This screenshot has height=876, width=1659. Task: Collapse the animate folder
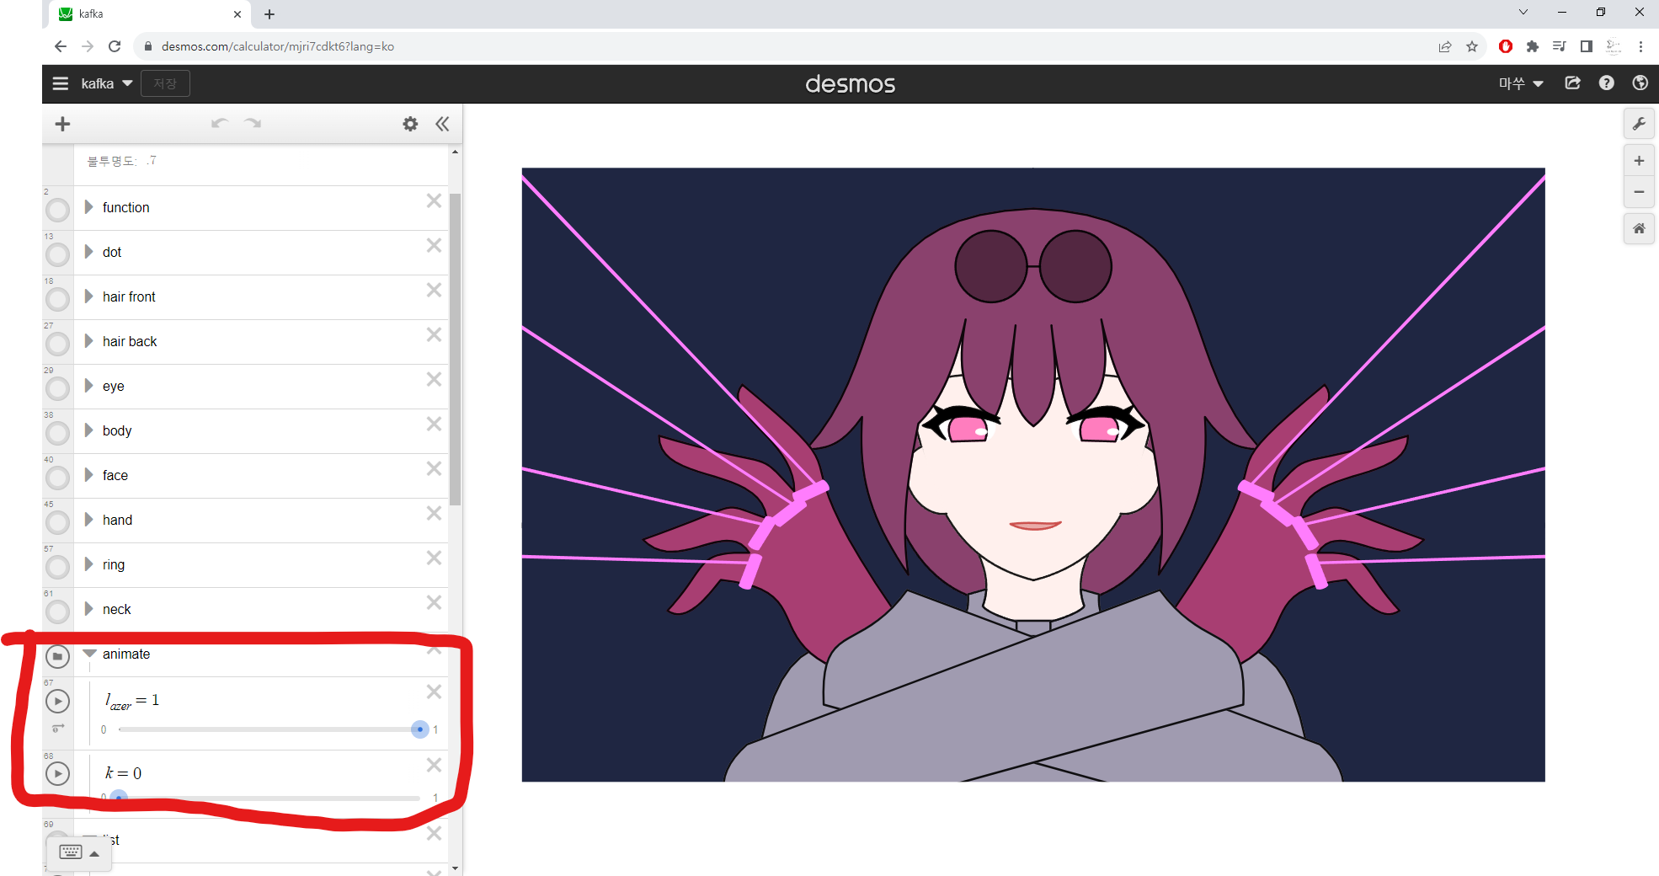point(89,654)
